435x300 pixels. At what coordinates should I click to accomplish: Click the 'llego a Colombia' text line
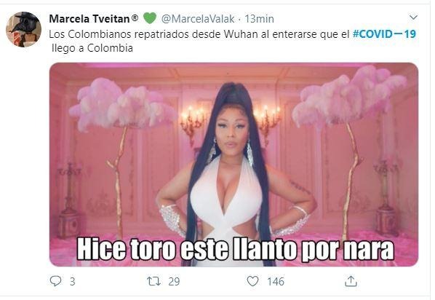click(92, 48)
